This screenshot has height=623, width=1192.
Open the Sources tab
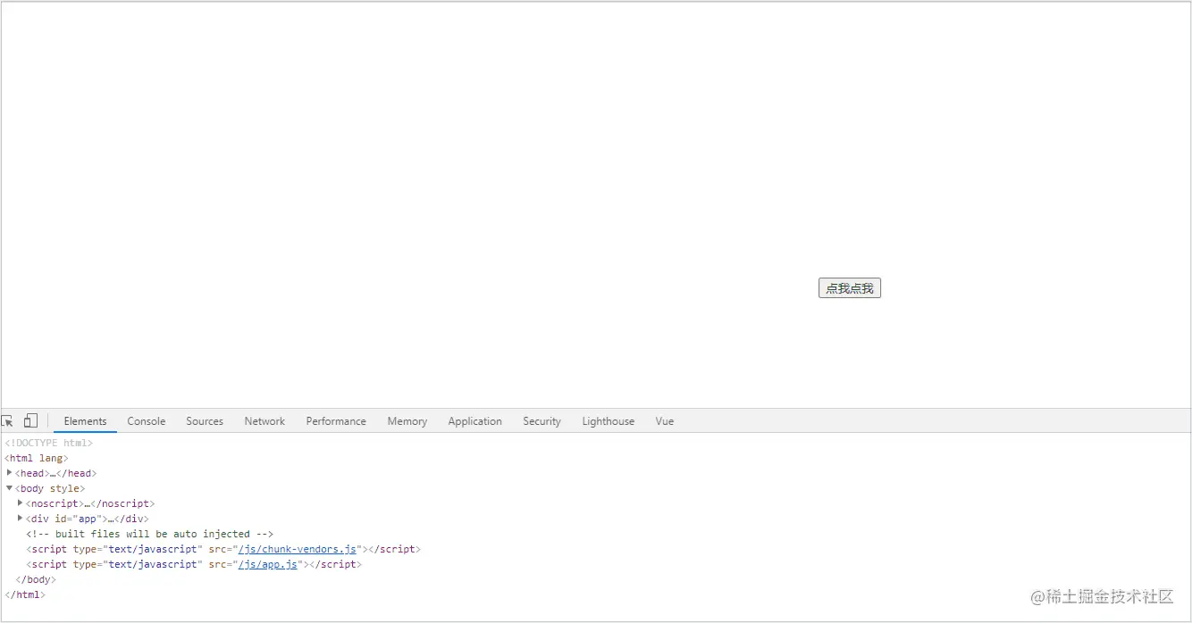tap(205, 421)
